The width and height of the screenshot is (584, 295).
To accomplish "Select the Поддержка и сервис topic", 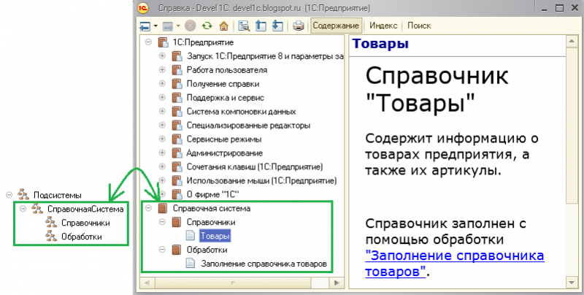I will tap(226, 98).
